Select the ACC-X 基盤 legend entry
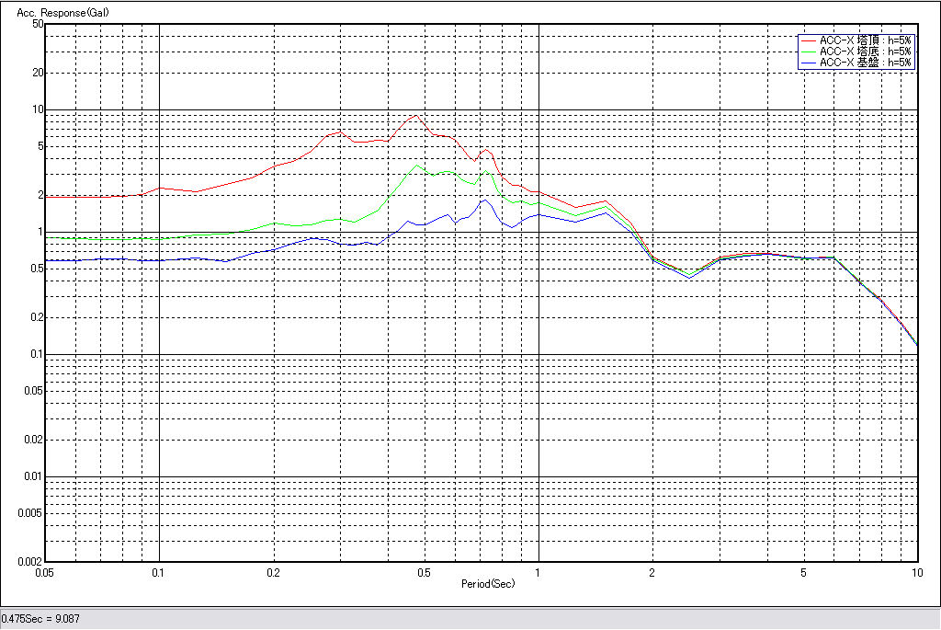 click(x=865, y=63)
